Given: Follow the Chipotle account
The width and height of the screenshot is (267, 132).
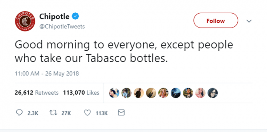Looking at the screenshot, I should (x=216, y=21).
